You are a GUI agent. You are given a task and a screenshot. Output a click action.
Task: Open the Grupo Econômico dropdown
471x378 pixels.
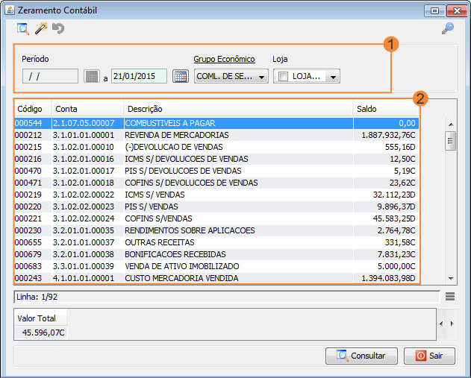click(231, 76)
